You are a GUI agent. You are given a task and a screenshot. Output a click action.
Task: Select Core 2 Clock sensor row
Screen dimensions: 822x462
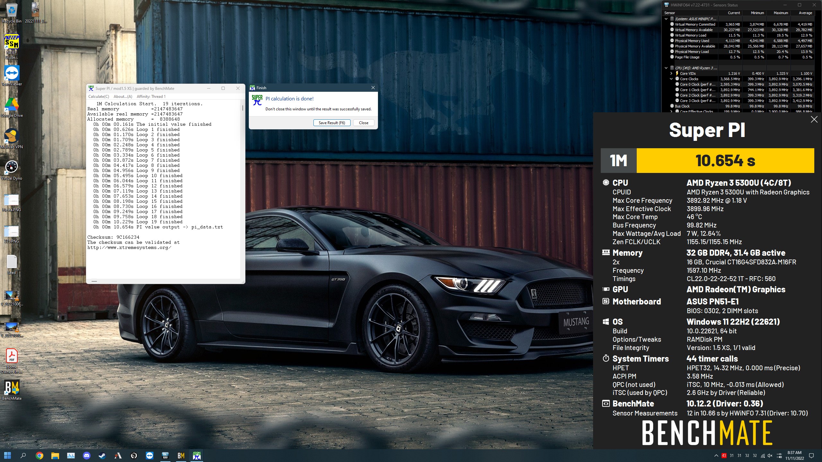pyautogui.click(x=738, y=95)
